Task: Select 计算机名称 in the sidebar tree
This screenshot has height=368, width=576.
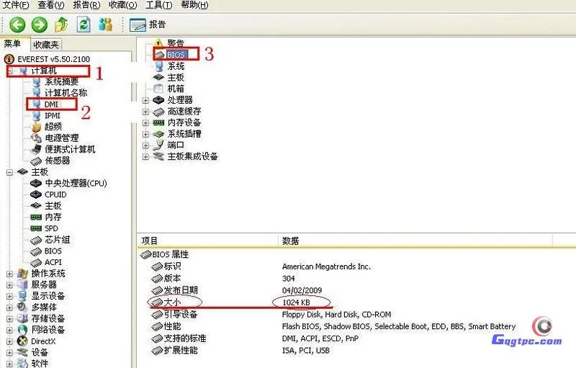Action: pos(66,93)
